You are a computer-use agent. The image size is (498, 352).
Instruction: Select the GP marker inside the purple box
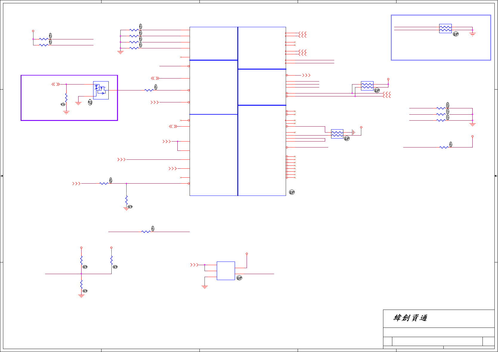[x=90, y=103]
